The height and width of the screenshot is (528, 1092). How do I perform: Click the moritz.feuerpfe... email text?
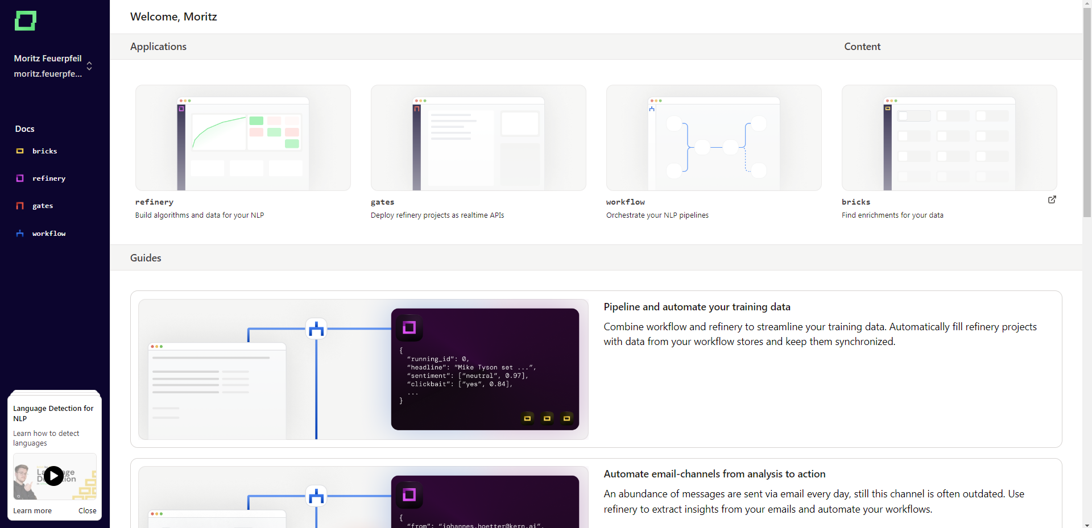click(x=48, y=74)
